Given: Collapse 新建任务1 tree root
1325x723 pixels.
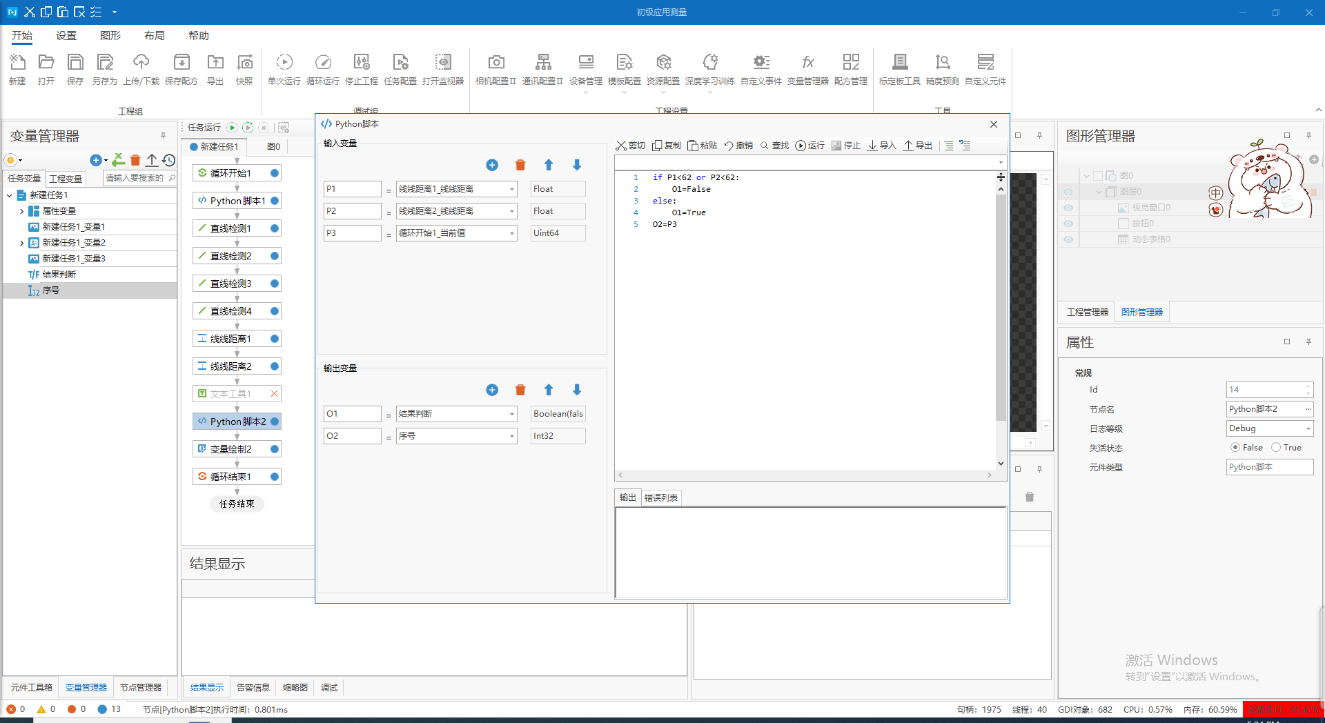Looking at the screenshot, I should click(x=10, y=195).
